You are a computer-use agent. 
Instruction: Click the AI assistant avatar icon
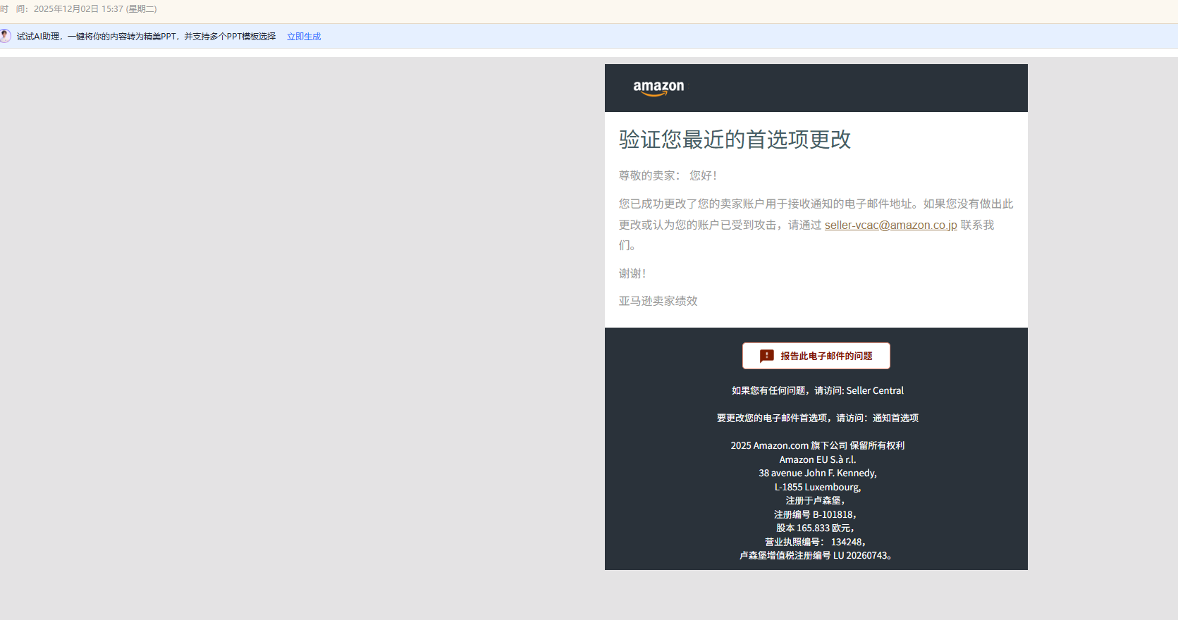[5, 36]
